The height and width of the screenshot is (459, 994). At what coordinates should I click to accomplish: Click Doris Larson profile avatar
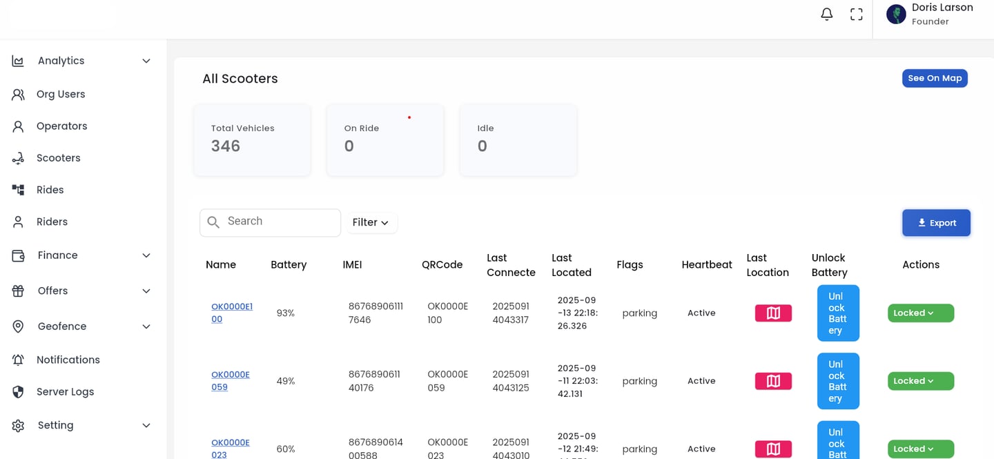[896, 14]
